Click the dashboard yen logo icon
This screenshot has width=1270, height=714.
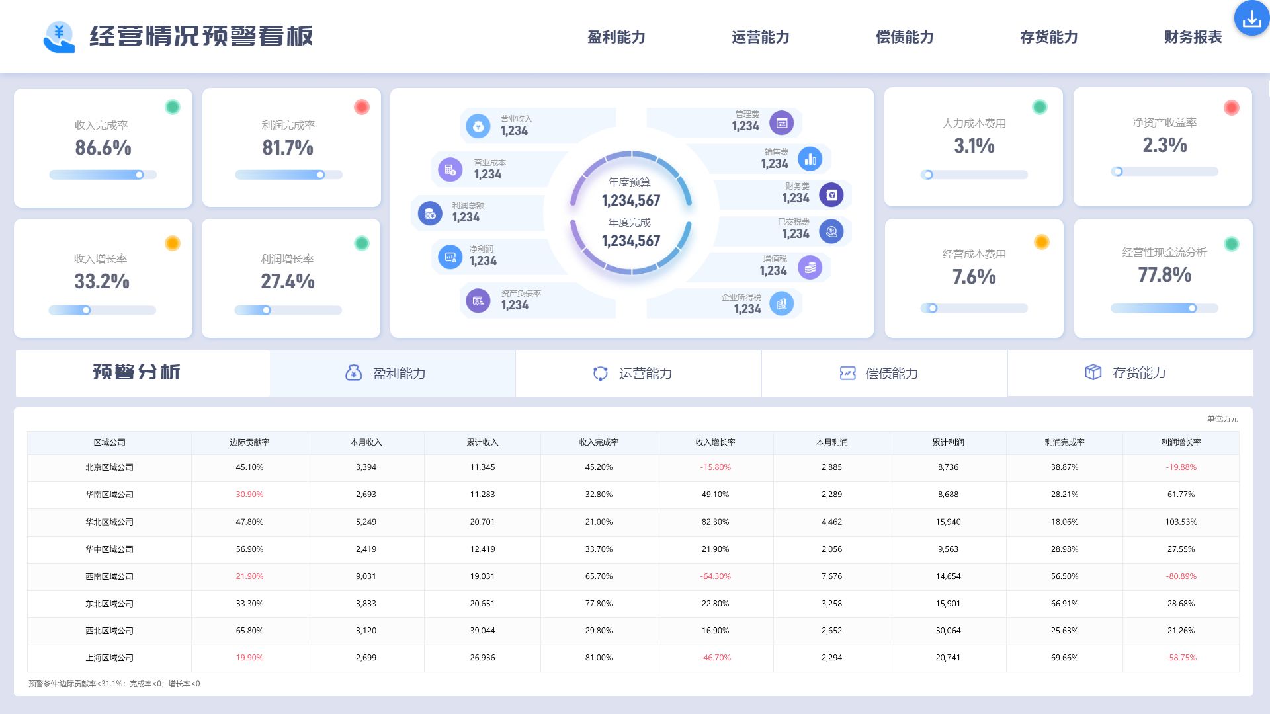[60, 36]
